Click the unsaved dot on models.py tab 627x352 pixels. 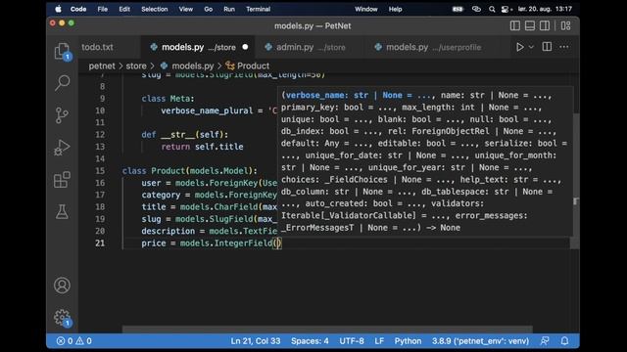(x=245, y=47)
